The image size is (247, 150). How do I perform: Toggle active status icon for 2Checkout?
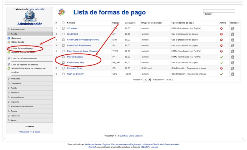[221, 28]
